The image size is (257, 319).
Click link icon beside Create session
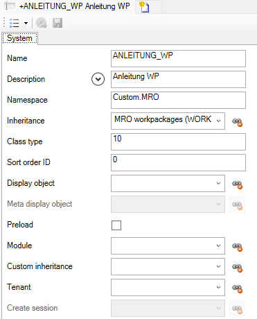pos(237,309)
